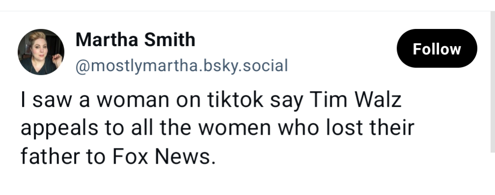Screen dimensions: 495x195
Task: Click the word 'women' in second line
Action: 234,128
